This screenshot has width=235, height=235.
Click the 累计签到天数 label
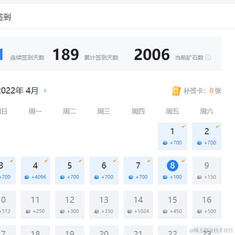click(x=101, y=58)
